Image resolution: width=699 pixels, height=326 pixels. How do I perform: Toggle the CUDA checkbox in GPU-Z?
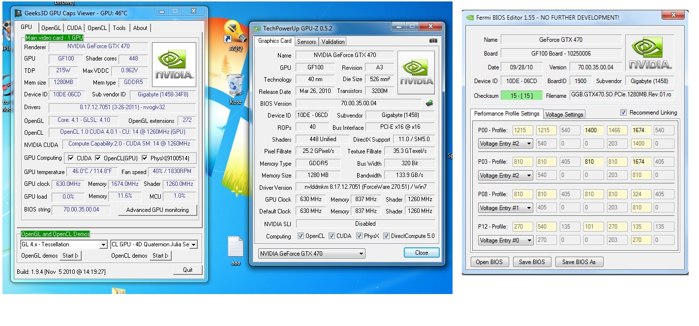click(x=332, y=236)
